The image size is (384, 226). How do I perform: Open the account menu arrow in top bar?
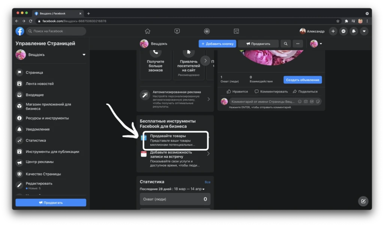click(x=364, y=31)
